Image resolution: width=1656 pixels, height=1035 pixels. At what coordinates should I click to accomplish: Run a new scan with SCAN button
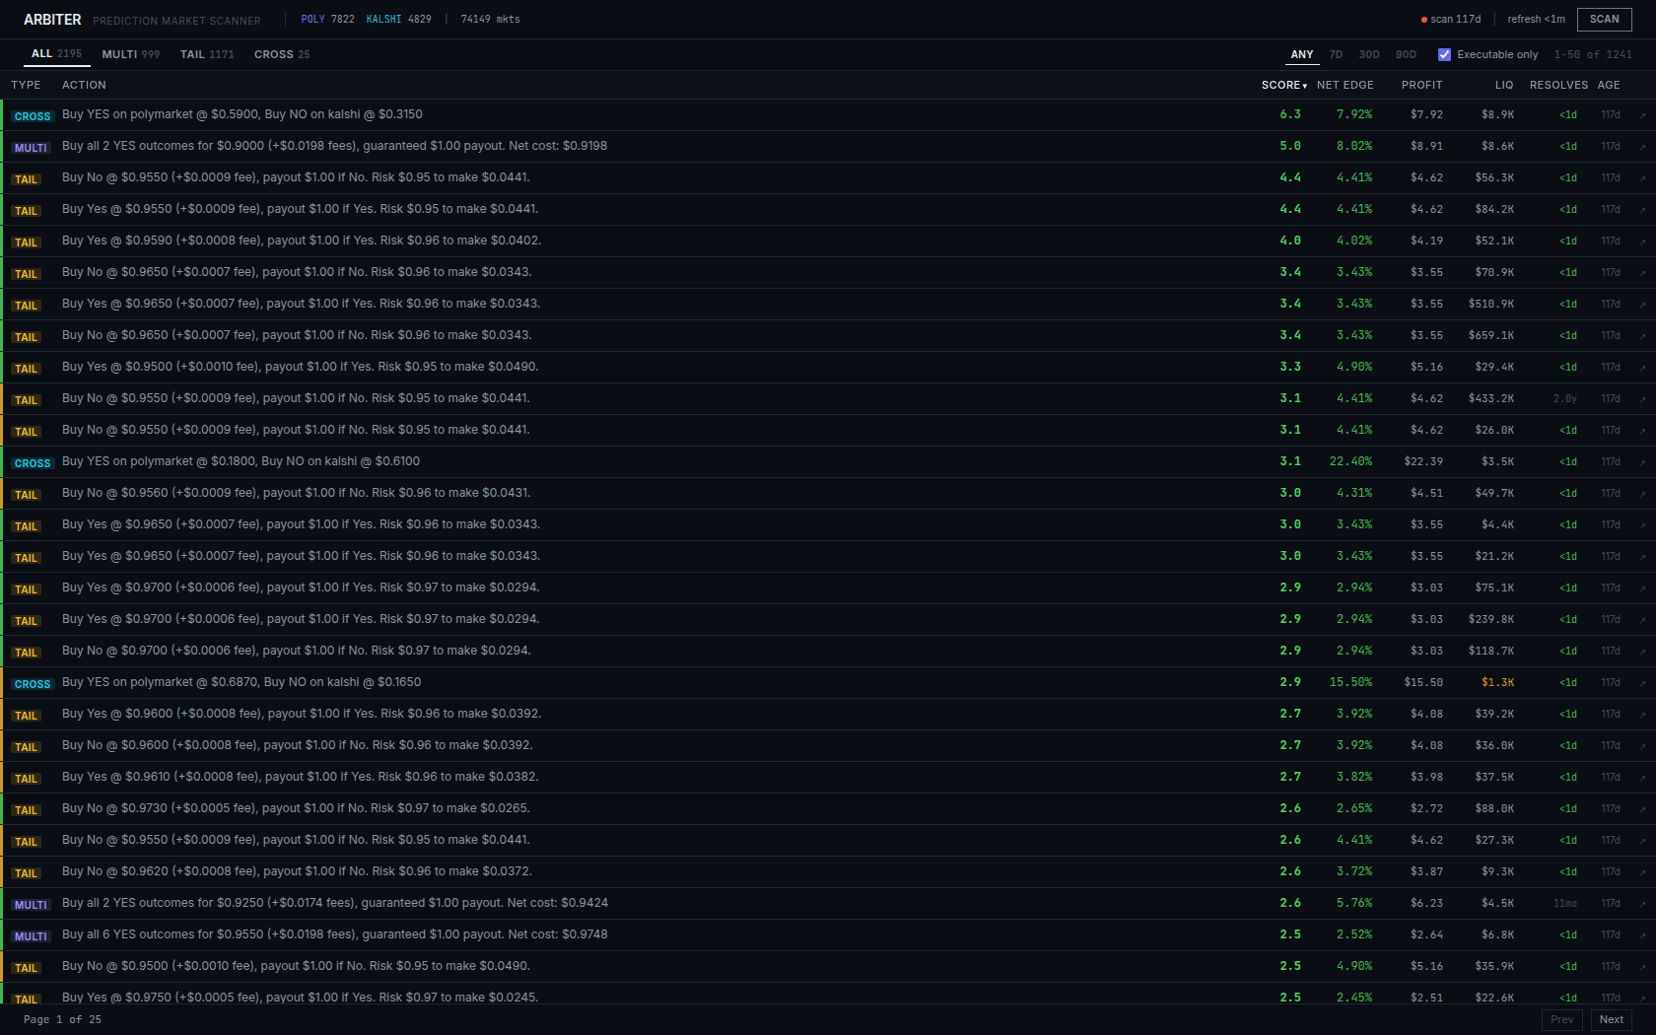1604,19
